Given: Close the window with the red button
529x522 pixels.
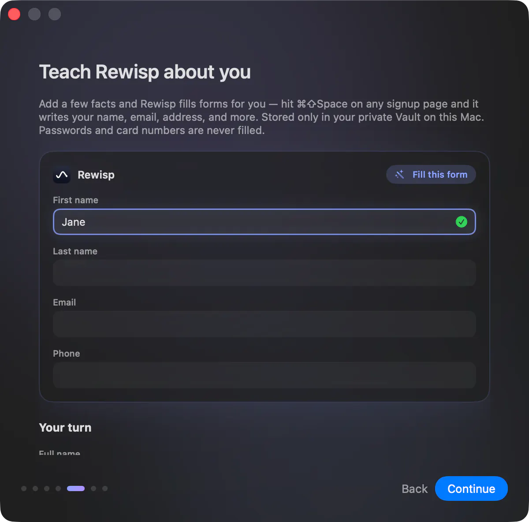Looking at the screenshot, I should tap(14, 14).
